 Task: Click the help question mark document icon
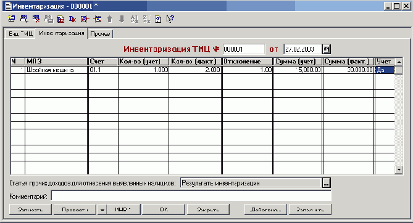[158, 19]
